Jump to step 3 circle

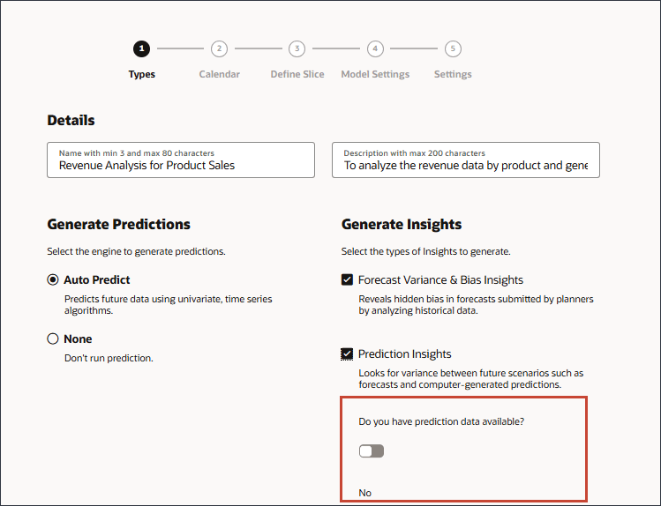click(297, 49)
